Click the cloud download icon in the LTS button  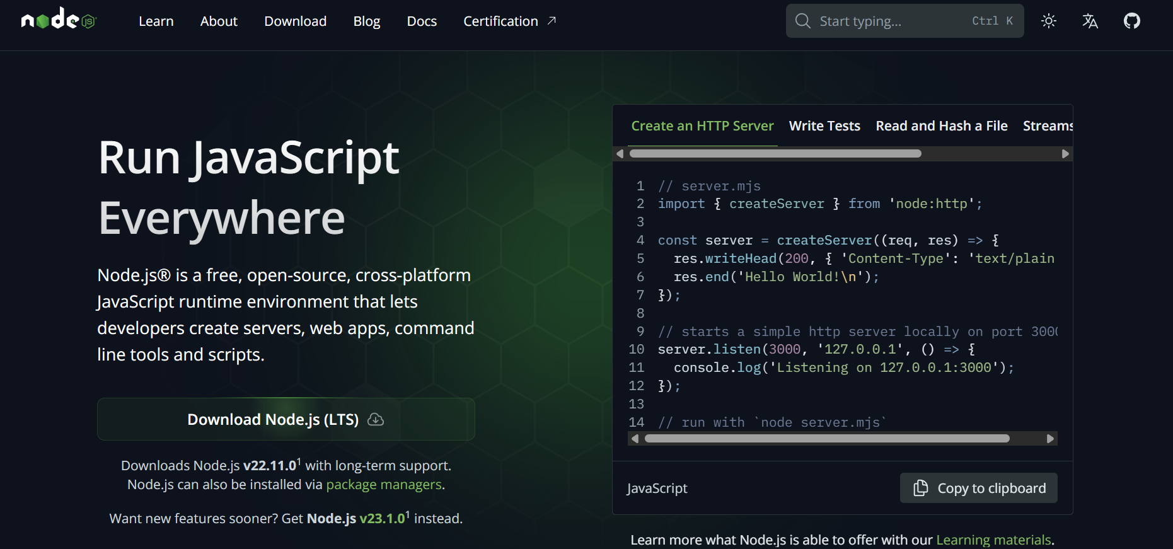point(376,419)
